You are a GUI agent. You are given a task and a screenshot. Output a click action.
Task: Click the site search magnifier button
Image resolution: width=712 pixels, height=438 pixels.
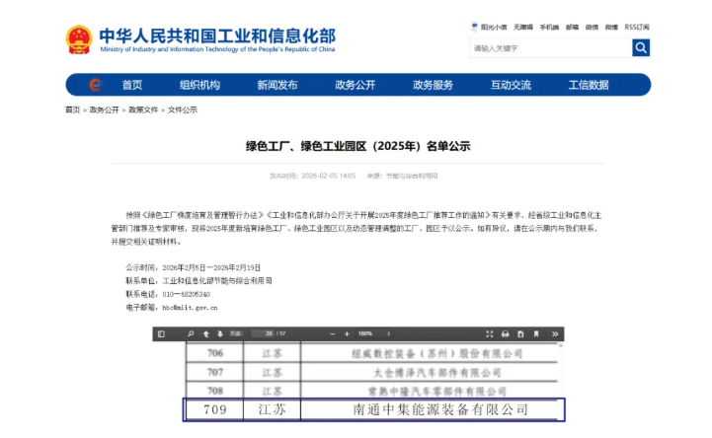click(x=641, y=47)
